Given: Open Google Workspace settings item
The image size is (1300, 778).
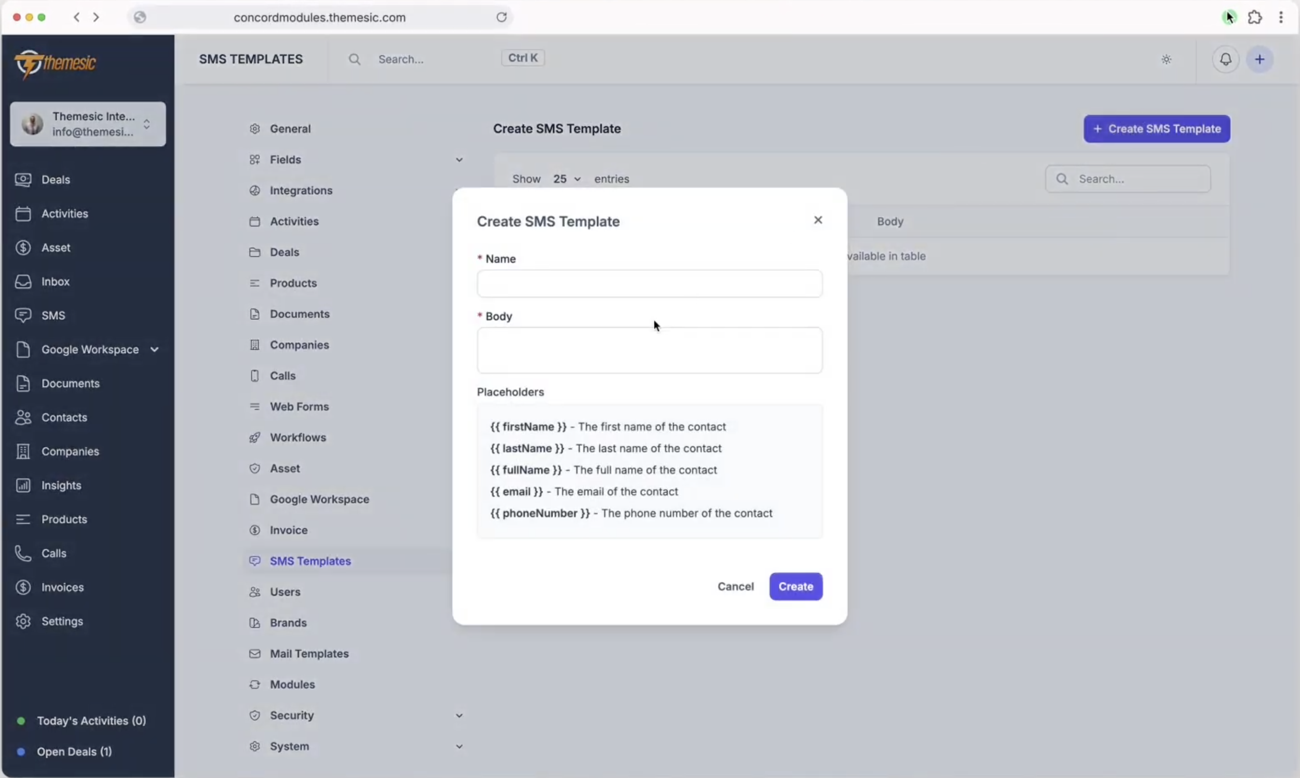Looking at the screenshot, I should (320, 499).
